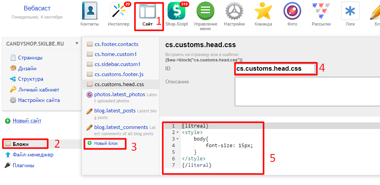Open the Контакты app icon
Screen dimensions: 380x185
tap(89, 12)
